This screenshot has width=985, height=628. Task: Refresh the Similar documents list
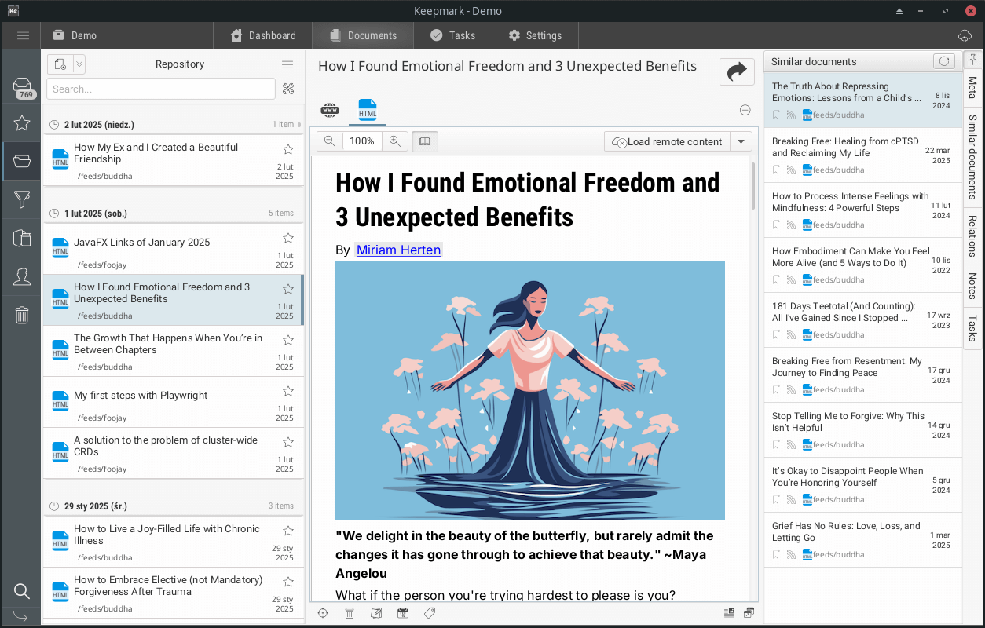point(943,61)
